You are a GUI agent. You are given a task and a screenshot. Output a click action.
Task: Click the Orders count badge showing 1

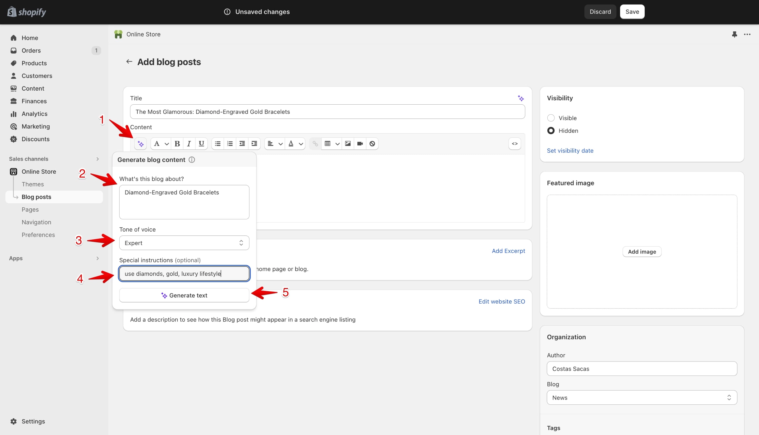tap(96, 51)
